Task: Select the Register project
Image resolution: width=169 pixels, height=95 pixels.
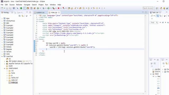Action: (x=9, y=49)
